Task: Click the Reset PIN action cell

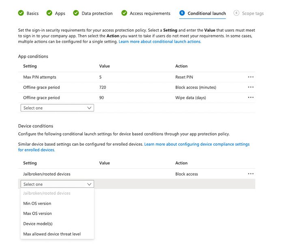Action: pos(184,77)
